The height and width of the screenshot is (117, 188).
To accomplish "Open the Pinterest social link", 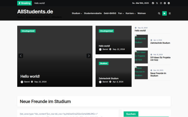I will tap(165, 3).
